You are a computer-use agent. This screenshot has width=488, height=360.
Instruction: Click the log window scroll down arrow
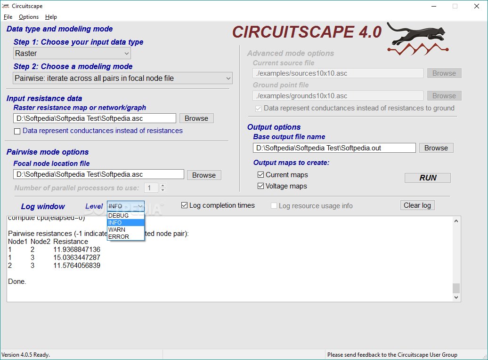456,297
